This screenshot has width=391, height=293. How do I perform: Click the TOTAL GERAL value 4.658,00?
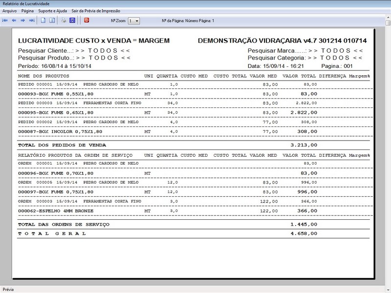click(x=304, y=233)
